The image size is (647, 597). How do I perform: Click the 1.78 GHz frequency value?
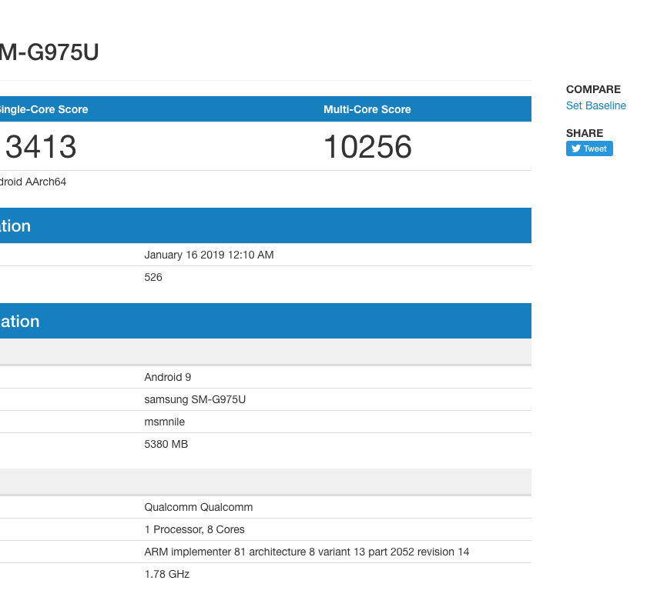166,574
